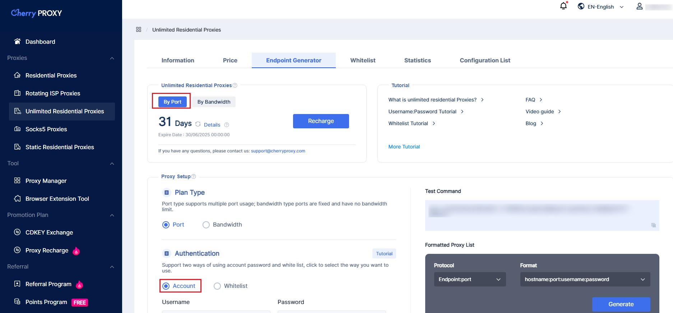Click the help icon beside Unlimited Residential Proxies heading
673x313 pixels.
[235, 85]
